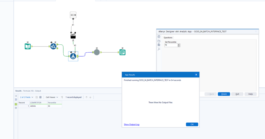This screenshot has height=139, width=265.
Task: Click the Finish button
Action: pos(224,94)
